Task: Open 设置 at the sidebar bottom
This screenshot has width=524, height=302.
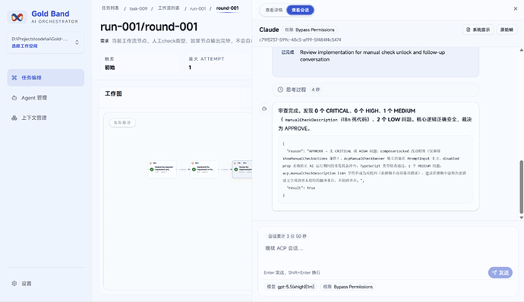Action: (x=46, y=283)
